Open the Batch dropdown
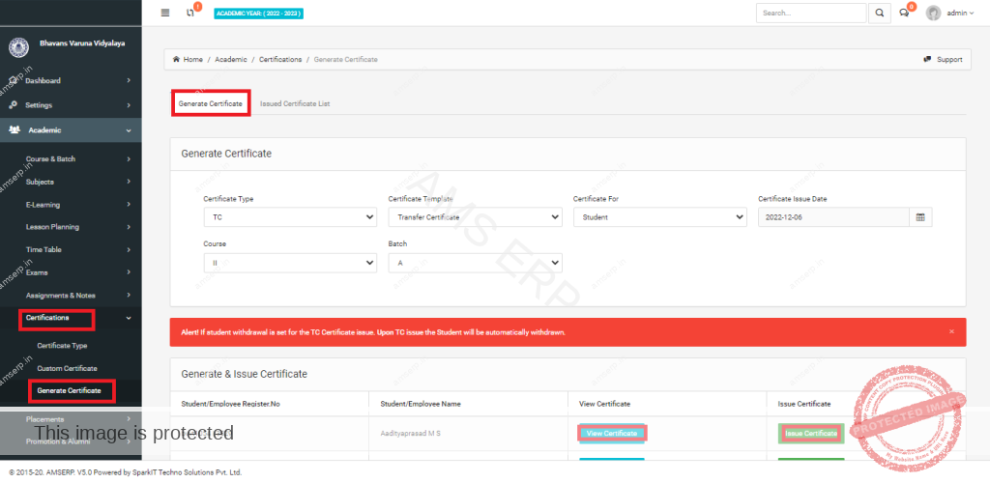The image size is (990, 483). point(475,263)
